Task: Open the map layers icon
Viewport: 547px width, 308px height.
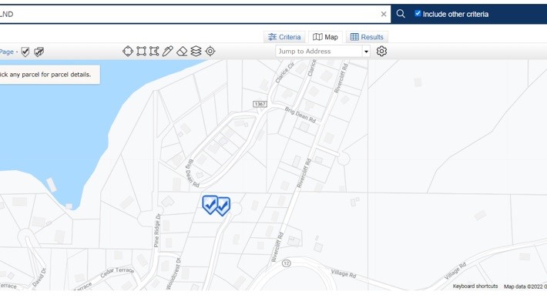Action: coord(196,52)
